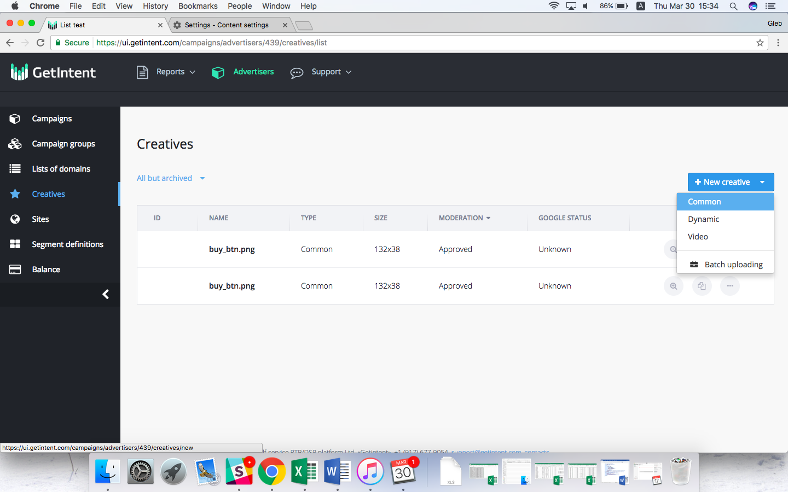This screenshot has height=492, width=788.
Task: Click the Advertisers navigation link
Action: click(253, 72)
